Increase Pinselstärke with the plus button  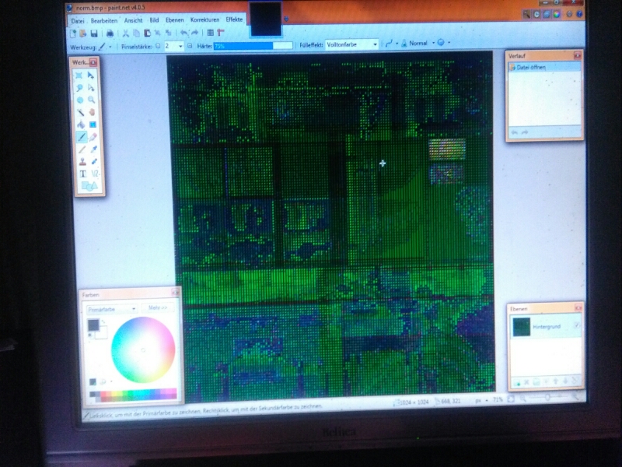click(190, 46)
